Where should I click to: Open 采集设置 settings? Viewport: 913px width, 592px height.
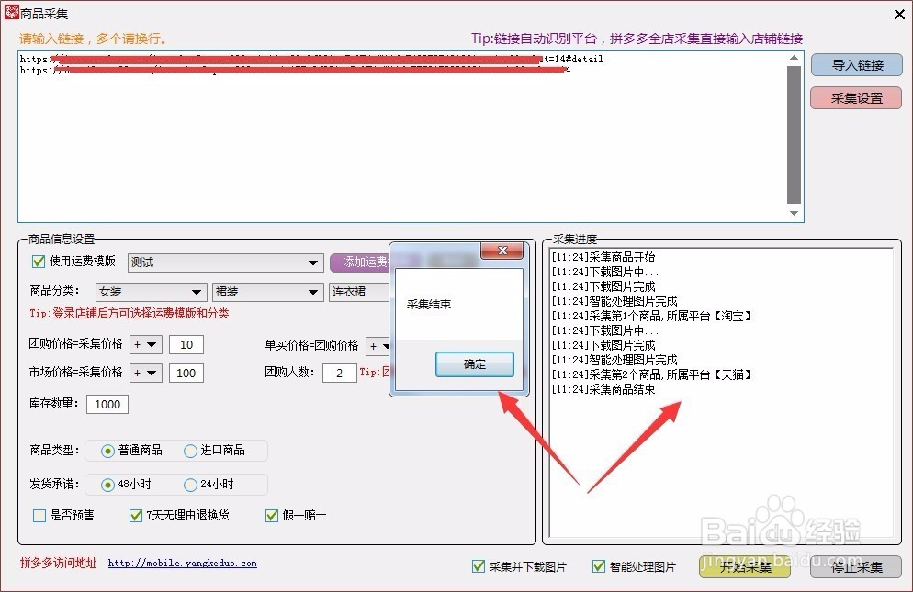(x=857, y=98)
